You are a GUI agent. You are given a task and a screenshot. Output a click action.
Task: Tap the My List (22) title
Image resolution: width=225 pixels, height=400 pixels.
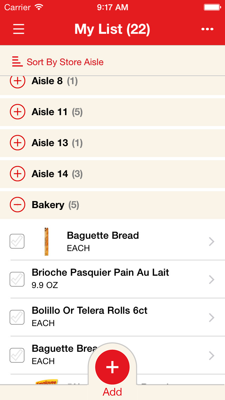[112, 29]
